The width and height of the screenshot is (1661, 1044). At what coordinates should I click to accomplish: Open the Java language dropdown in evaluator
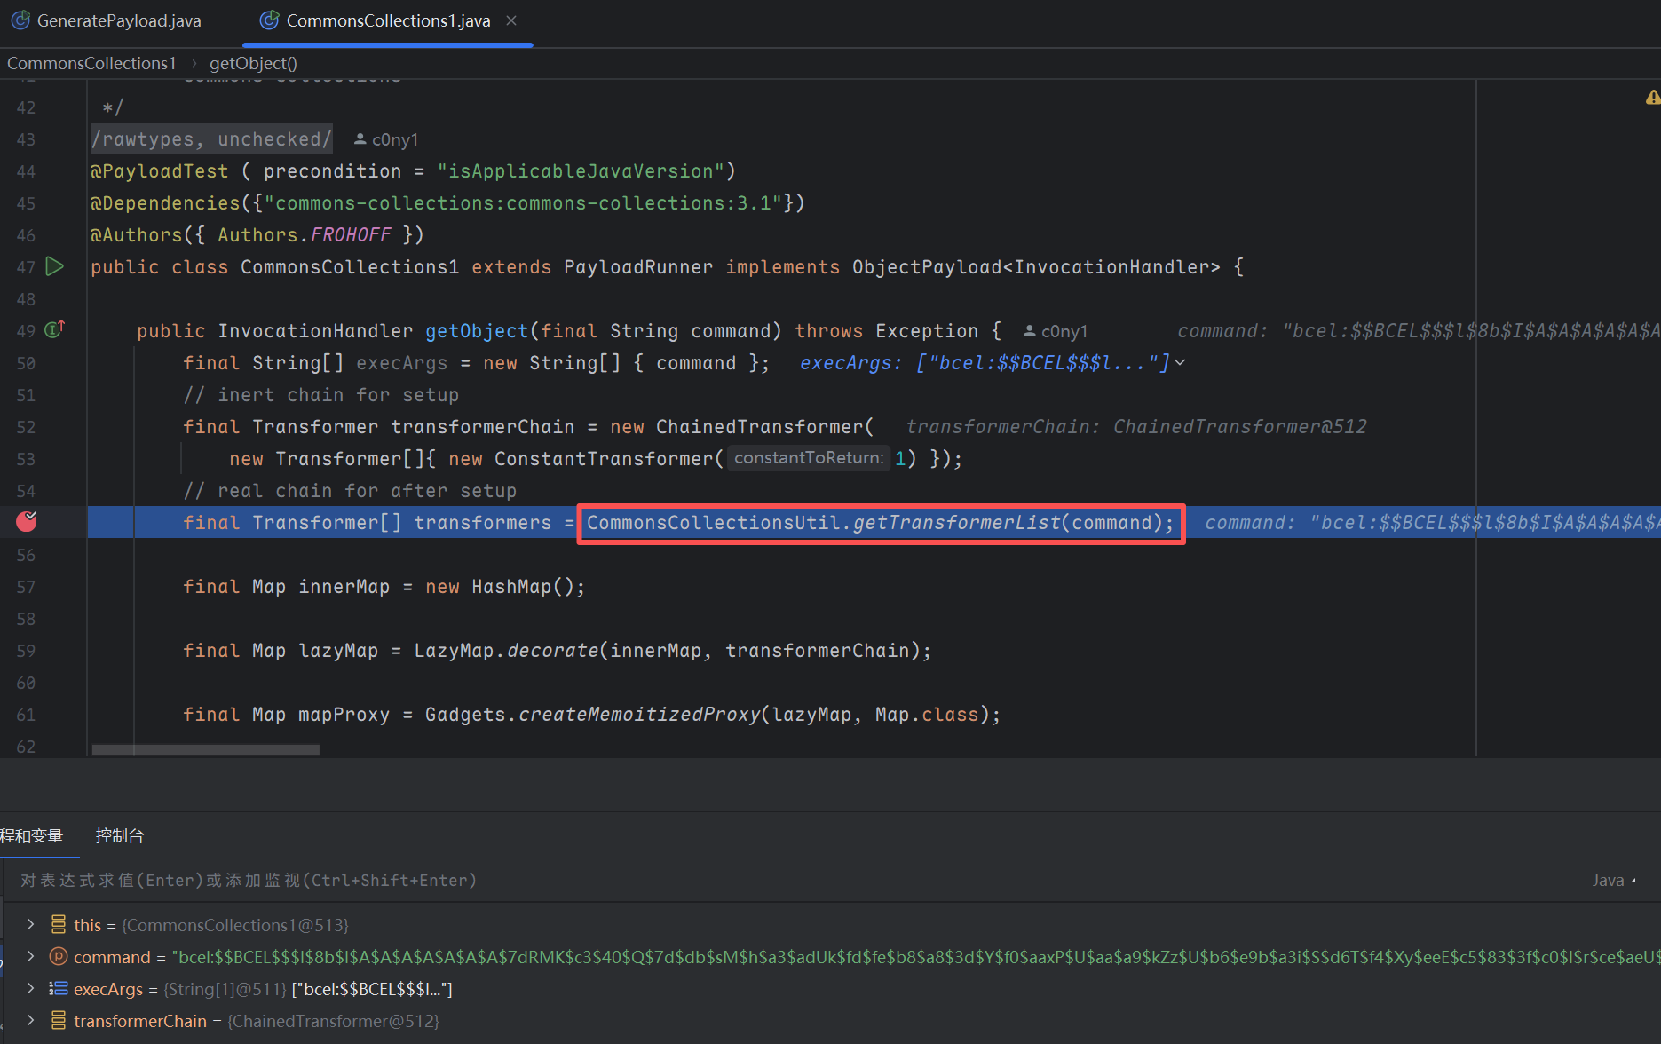pos(1614,881)
